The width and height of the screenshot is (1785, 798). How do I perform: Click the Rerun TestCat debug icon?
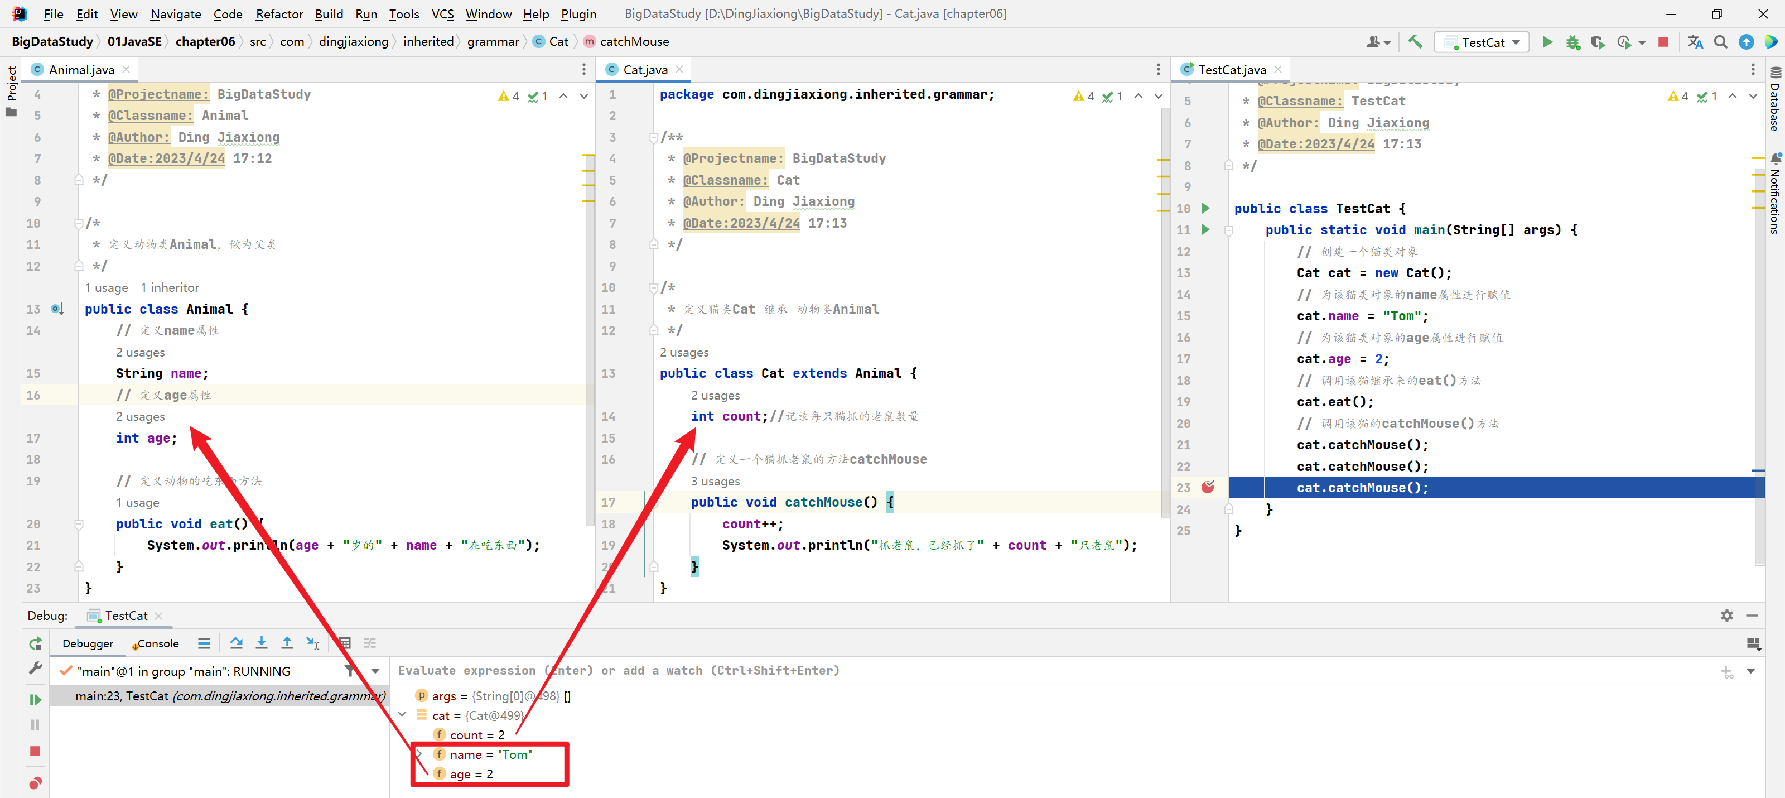pos(35,643)
